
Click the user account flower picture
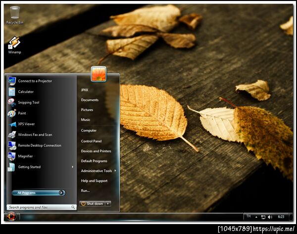(99, 74)
